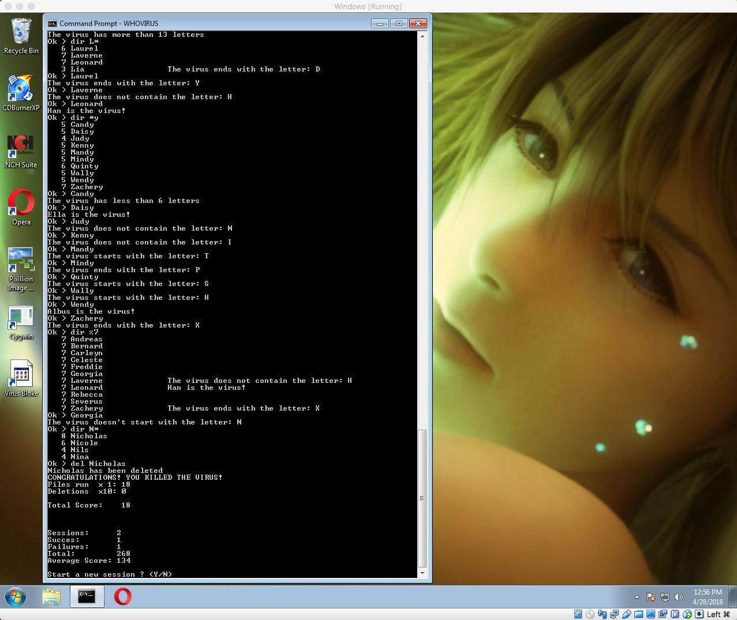The image size is (737, 620).
Task: Launch Opera from the taskbar
Action: [122, 596]
